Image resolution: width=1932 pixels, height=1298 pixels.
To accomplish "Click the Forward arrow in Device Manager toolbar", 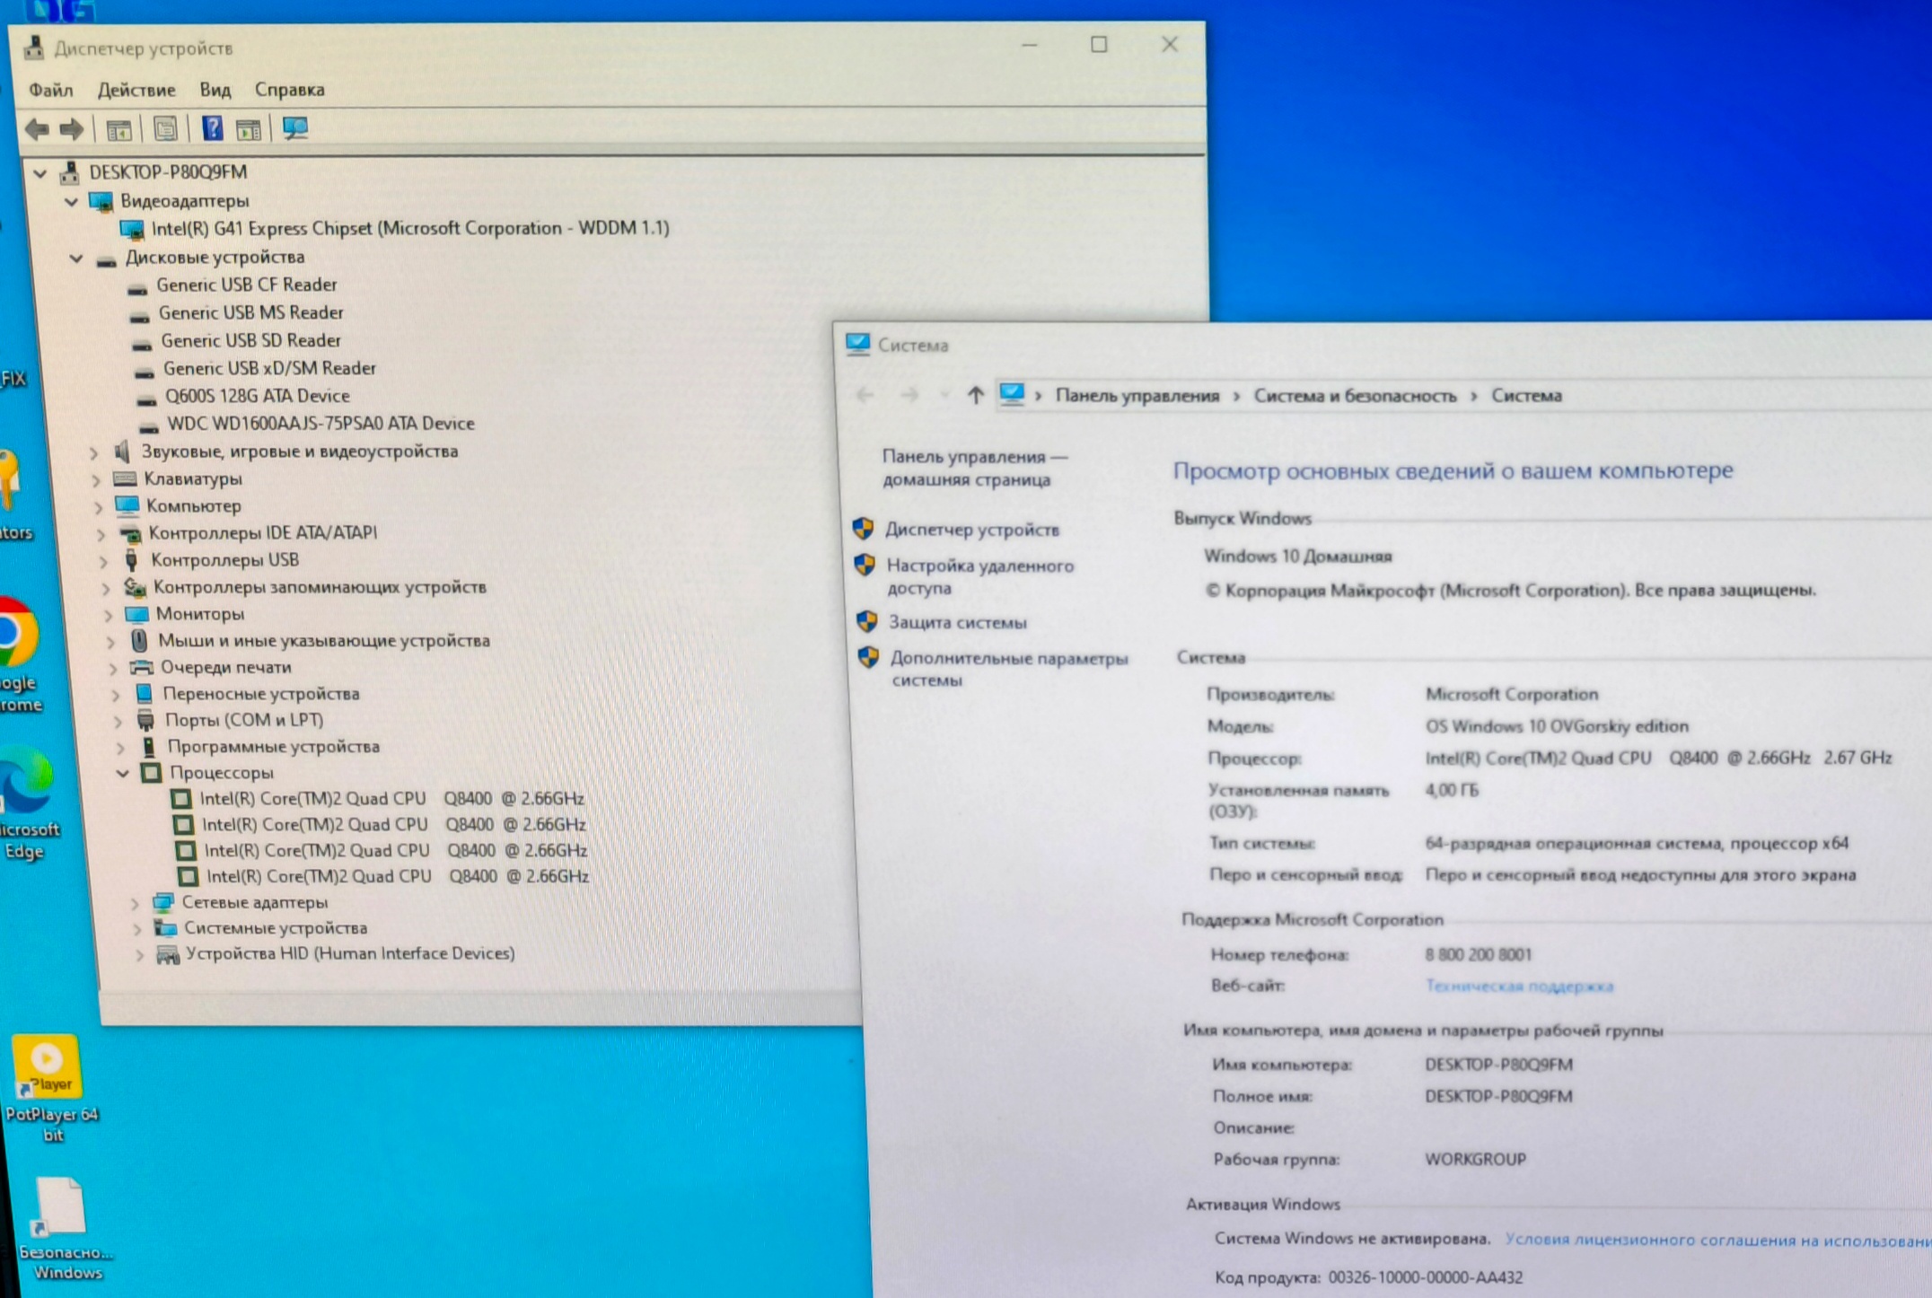I will pyautogui.click(x=72, y=129).
